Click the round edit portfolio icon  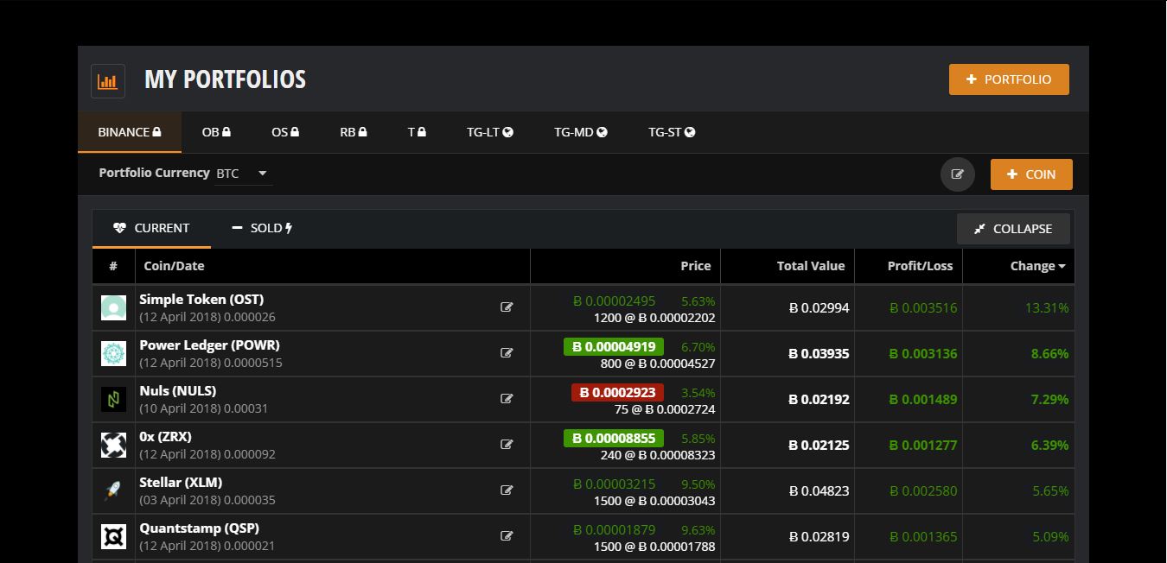[x=958, y=174]
